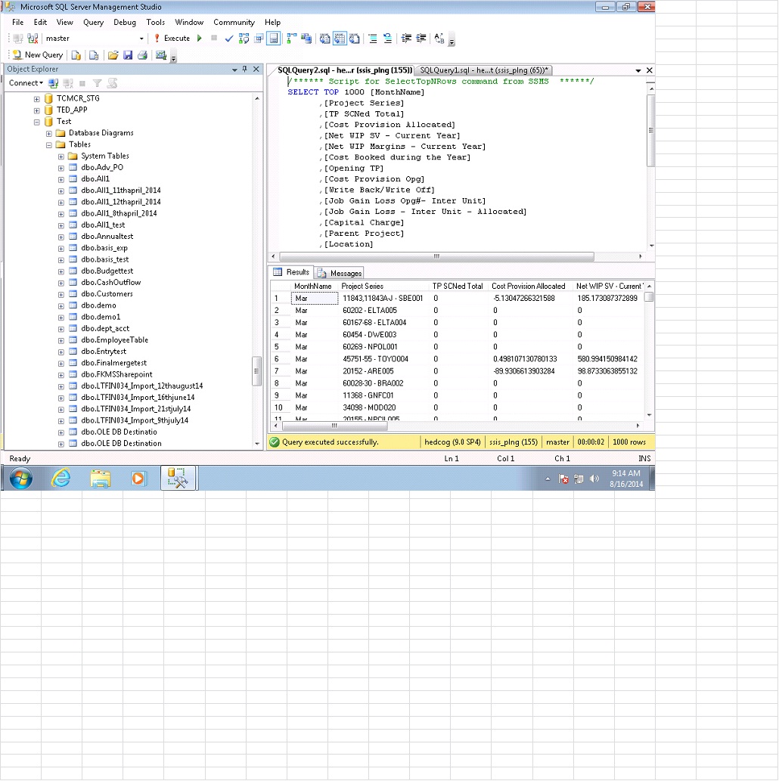The image size is (779, 781).
Task: Click the Cost Provision Allocated column header
Action: 530,287
